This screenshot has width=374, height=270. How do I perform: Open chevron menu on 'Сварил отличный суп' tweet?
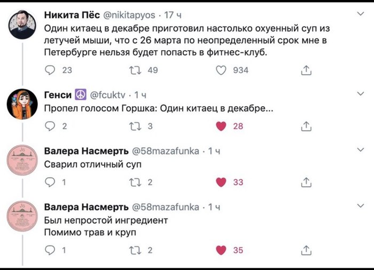tap(360, 150)
